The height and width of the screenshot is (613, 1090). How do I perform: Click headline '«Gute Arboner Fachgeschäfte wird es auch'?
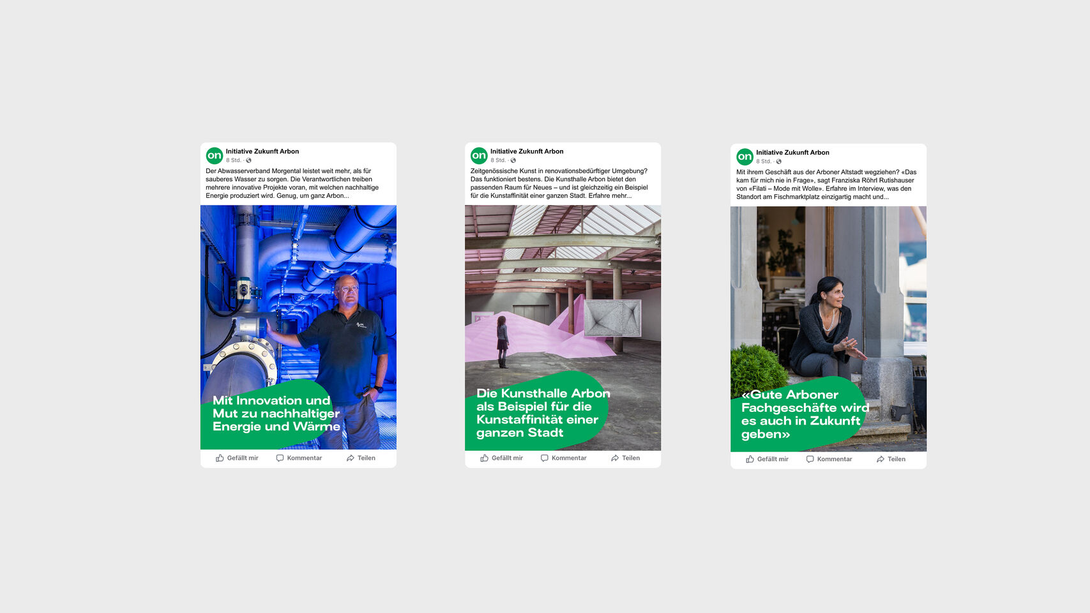click(805, 414)
